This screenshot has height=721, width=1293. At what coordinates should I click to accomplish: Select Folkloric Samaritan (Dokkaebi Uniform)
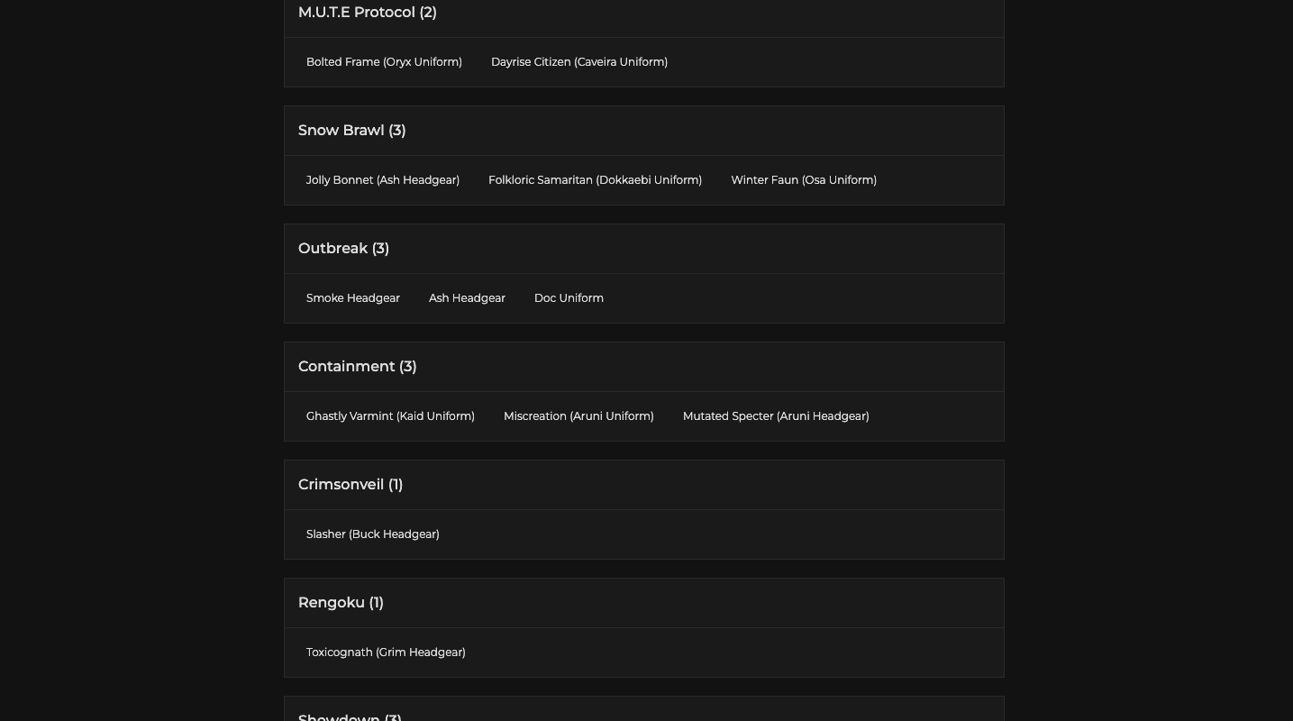(595, 180)
